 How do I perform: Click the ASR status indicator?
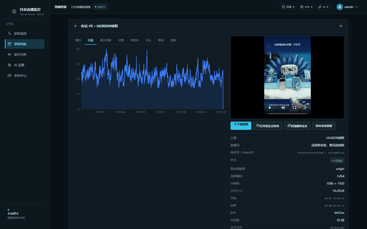(x=306, y=7)
